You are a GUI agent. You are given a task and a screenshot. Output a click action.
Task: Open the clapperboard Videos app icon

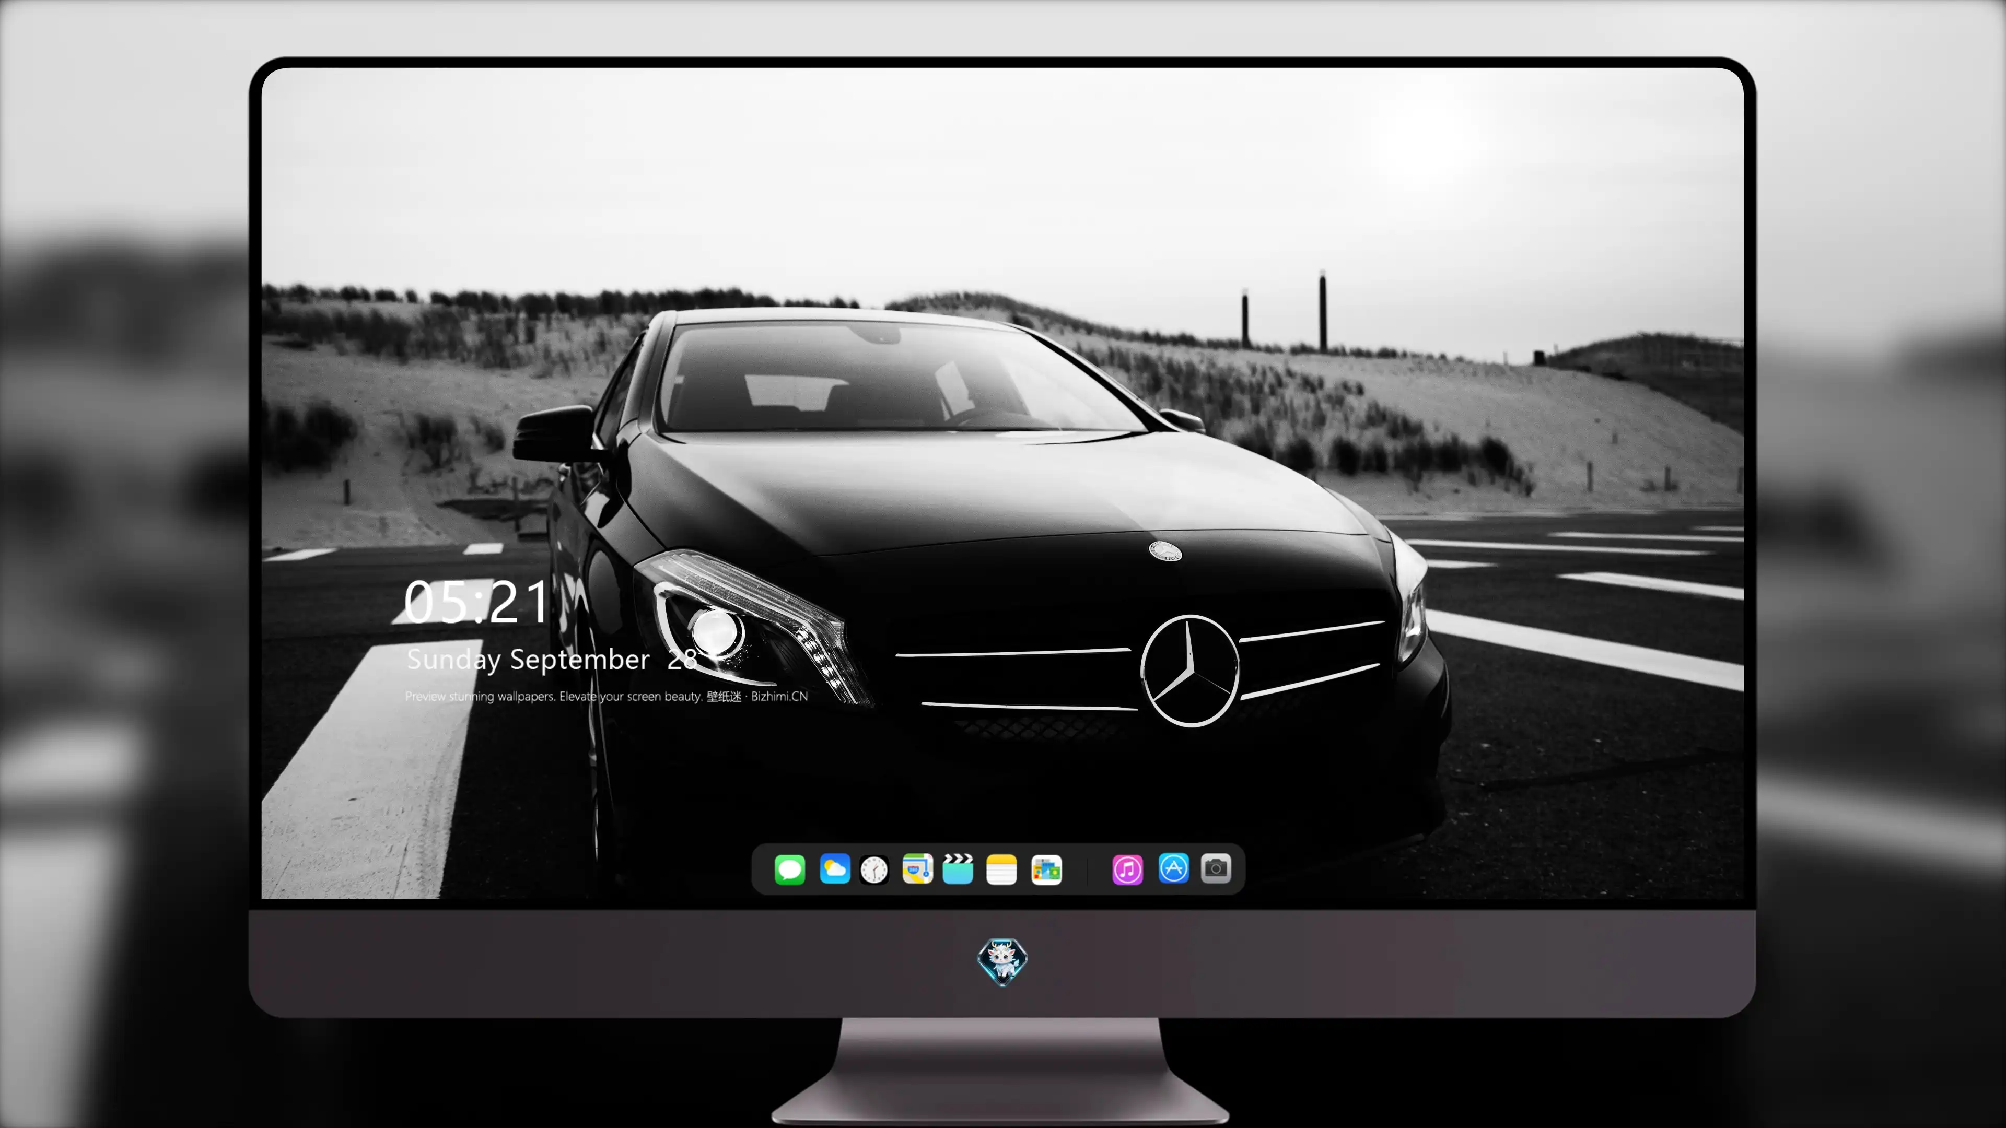(958, 869)
